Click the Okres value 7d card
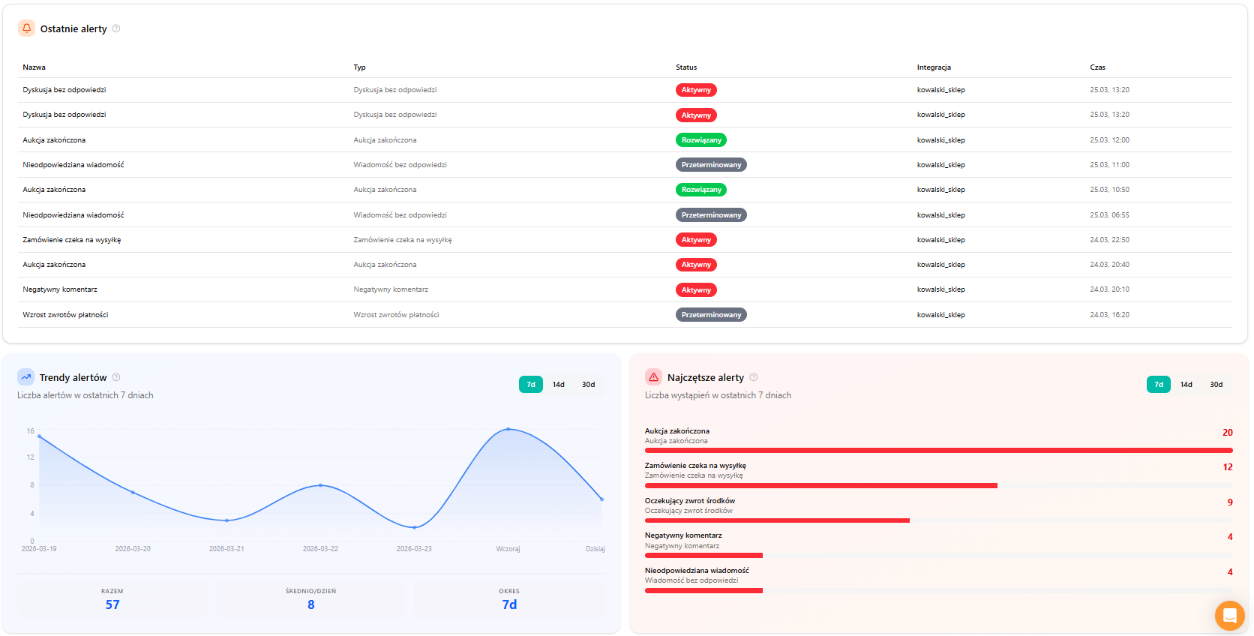Screen dimensions: 1254x636 coord(509,598)
